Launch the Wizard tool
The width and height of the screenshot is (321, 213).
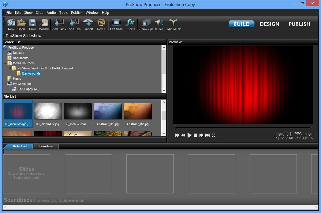pos(44,24)
